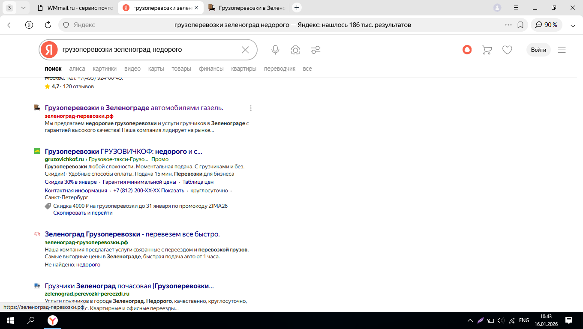
Task: Click the 120 отзывов rating text
Action: click(x=78, y=87)
